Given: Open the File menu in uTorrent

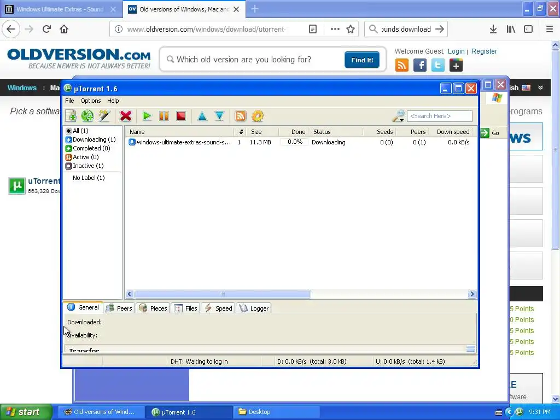Looking at the screenshot, I should point(69,101).
